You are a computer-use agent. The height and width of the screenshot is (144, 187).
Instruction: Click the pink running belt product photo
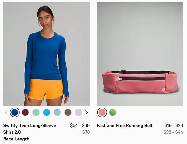coord(140,54)
